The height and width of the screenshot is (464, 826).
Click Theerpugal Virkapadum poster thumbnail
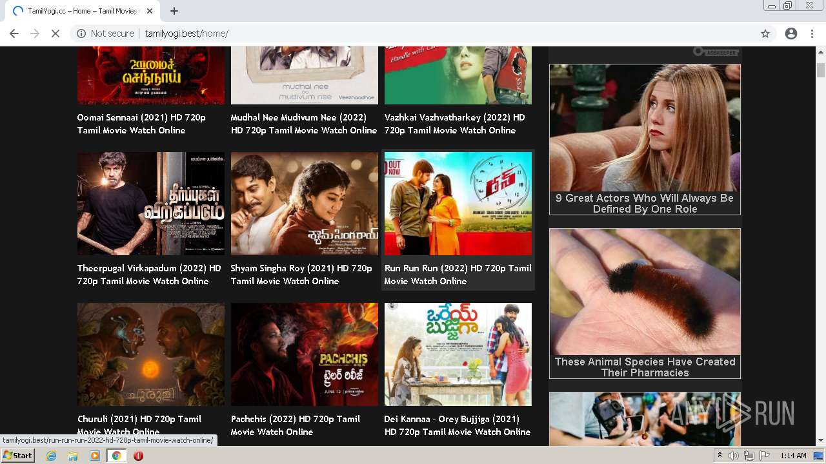pyautogui.click(x=151, y=204)
